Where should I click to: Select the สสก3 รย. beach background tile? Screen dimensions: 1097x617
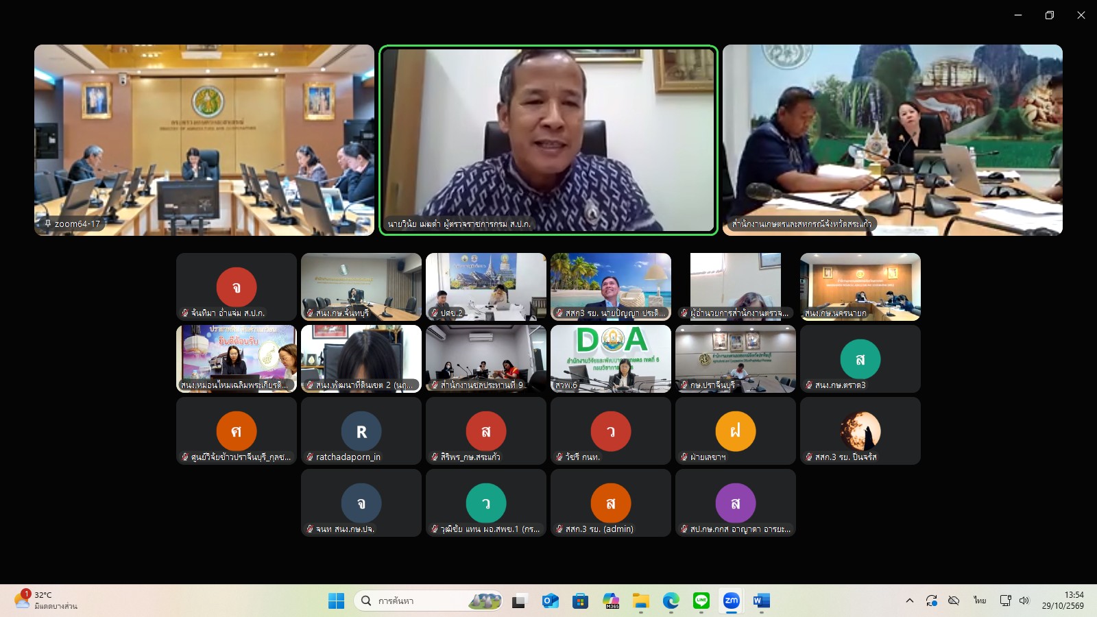611,287
